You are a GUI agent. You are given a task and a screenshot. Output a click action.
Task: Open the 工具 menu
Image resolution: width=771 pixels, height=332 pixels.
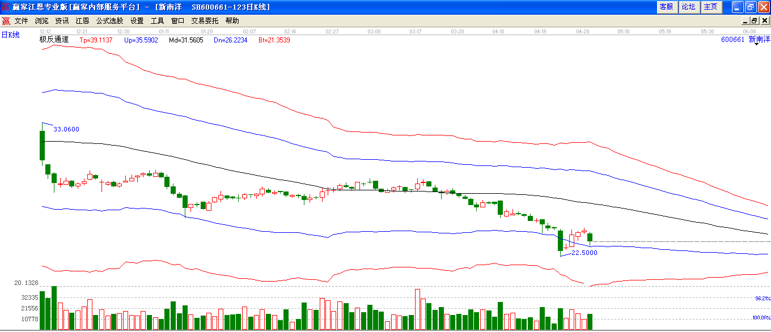coord(157,20)
